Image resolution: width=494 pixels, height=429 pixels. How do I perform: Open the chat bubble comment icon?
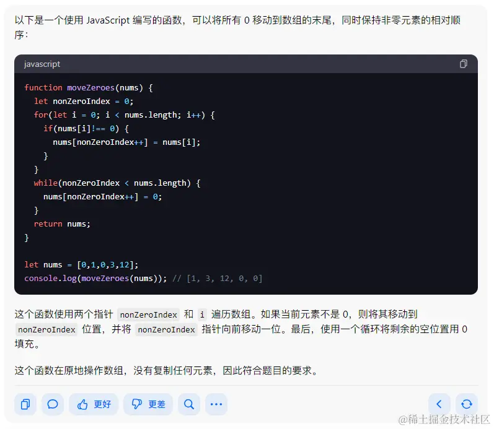pyautogui.click(x=53, y=404)
